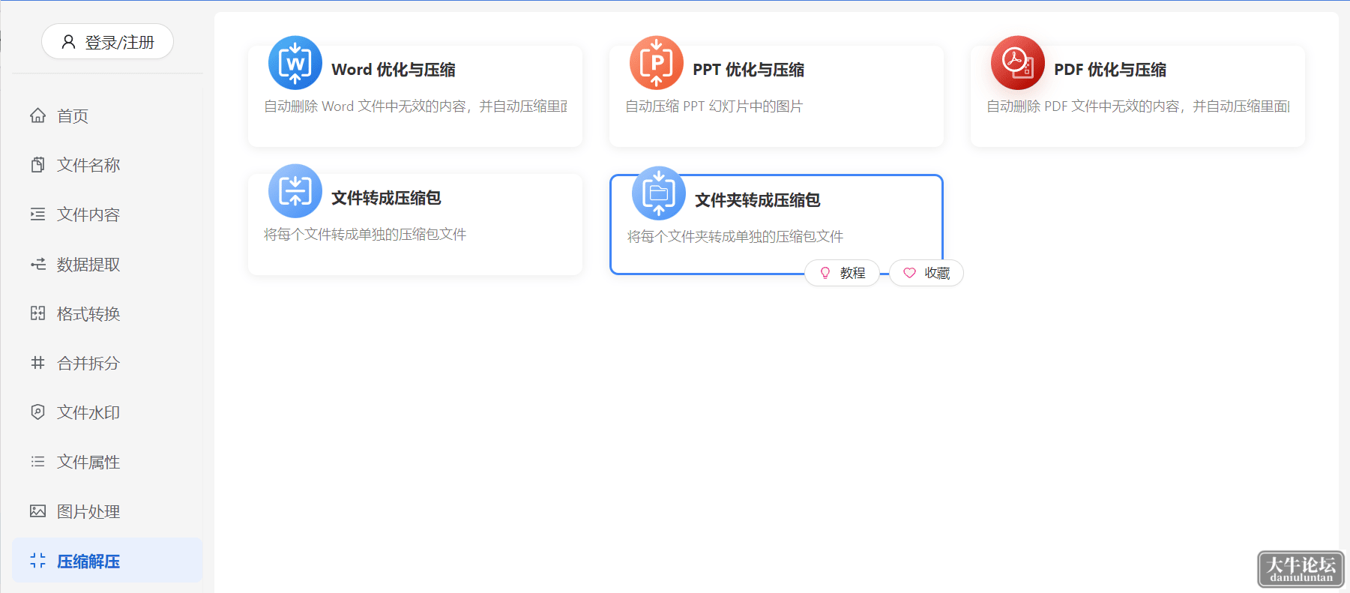Switch to 格式转换 section
Viewport: 1350px width, 593px height.
pos(107,313)
